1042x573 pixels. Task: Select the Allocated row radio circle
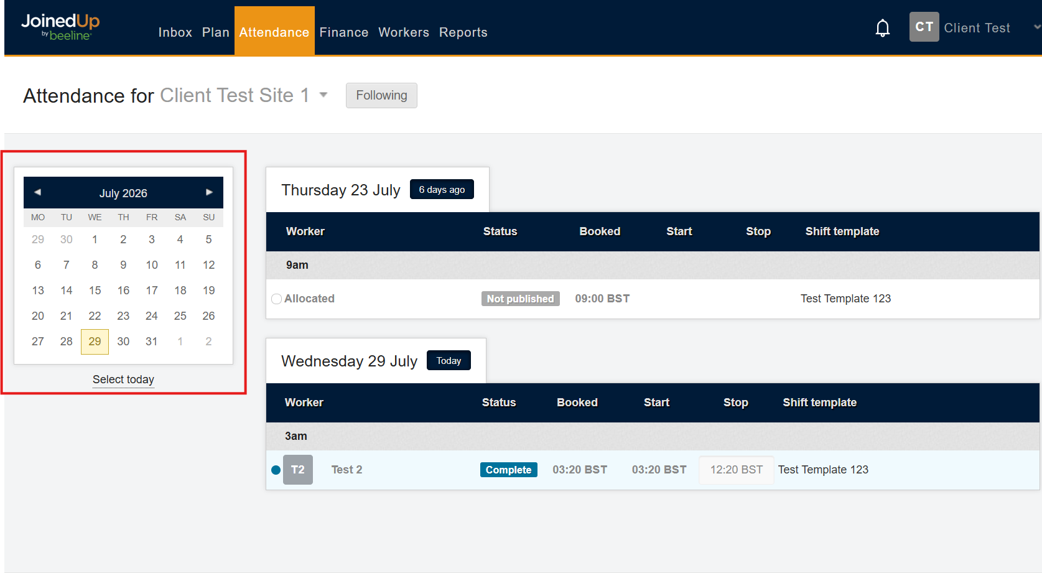click(x=277, y=299)
